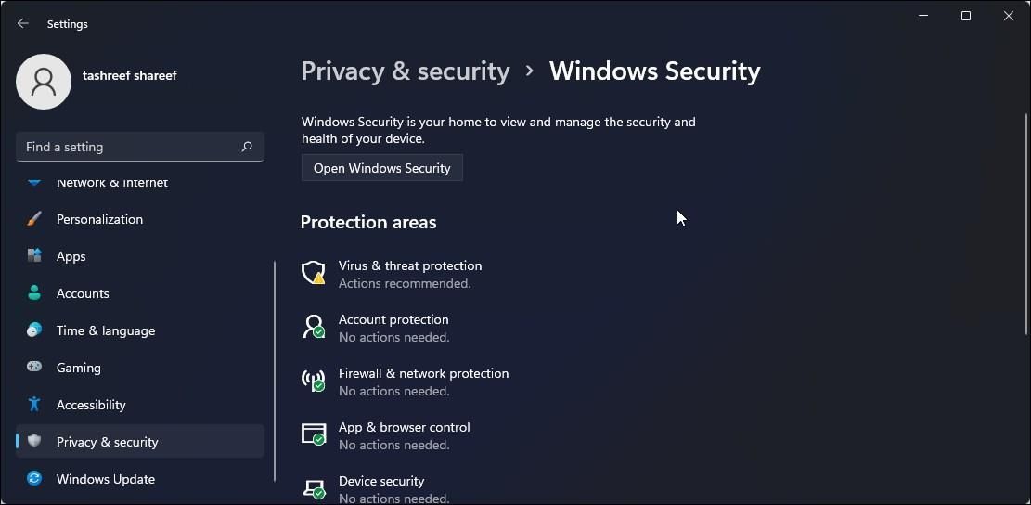
Task: Click the sidebar vertical scrollbar
Action: (x=275, y=371)
